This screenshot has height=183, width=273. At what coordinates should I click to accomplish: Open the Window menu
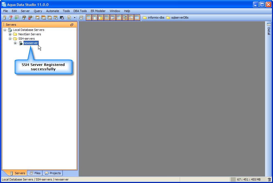(x=115, y=11)
